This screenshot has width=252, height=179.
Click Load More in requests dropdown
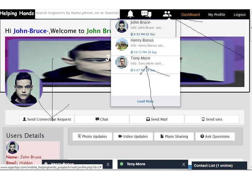click(x=145, y=101)
